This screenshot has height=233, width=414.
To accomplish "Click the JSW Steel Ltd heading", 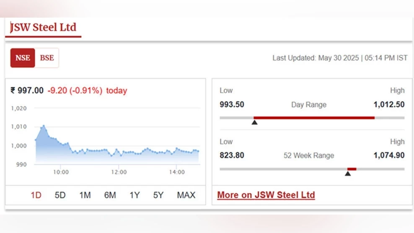I will [x=43, y=27].
